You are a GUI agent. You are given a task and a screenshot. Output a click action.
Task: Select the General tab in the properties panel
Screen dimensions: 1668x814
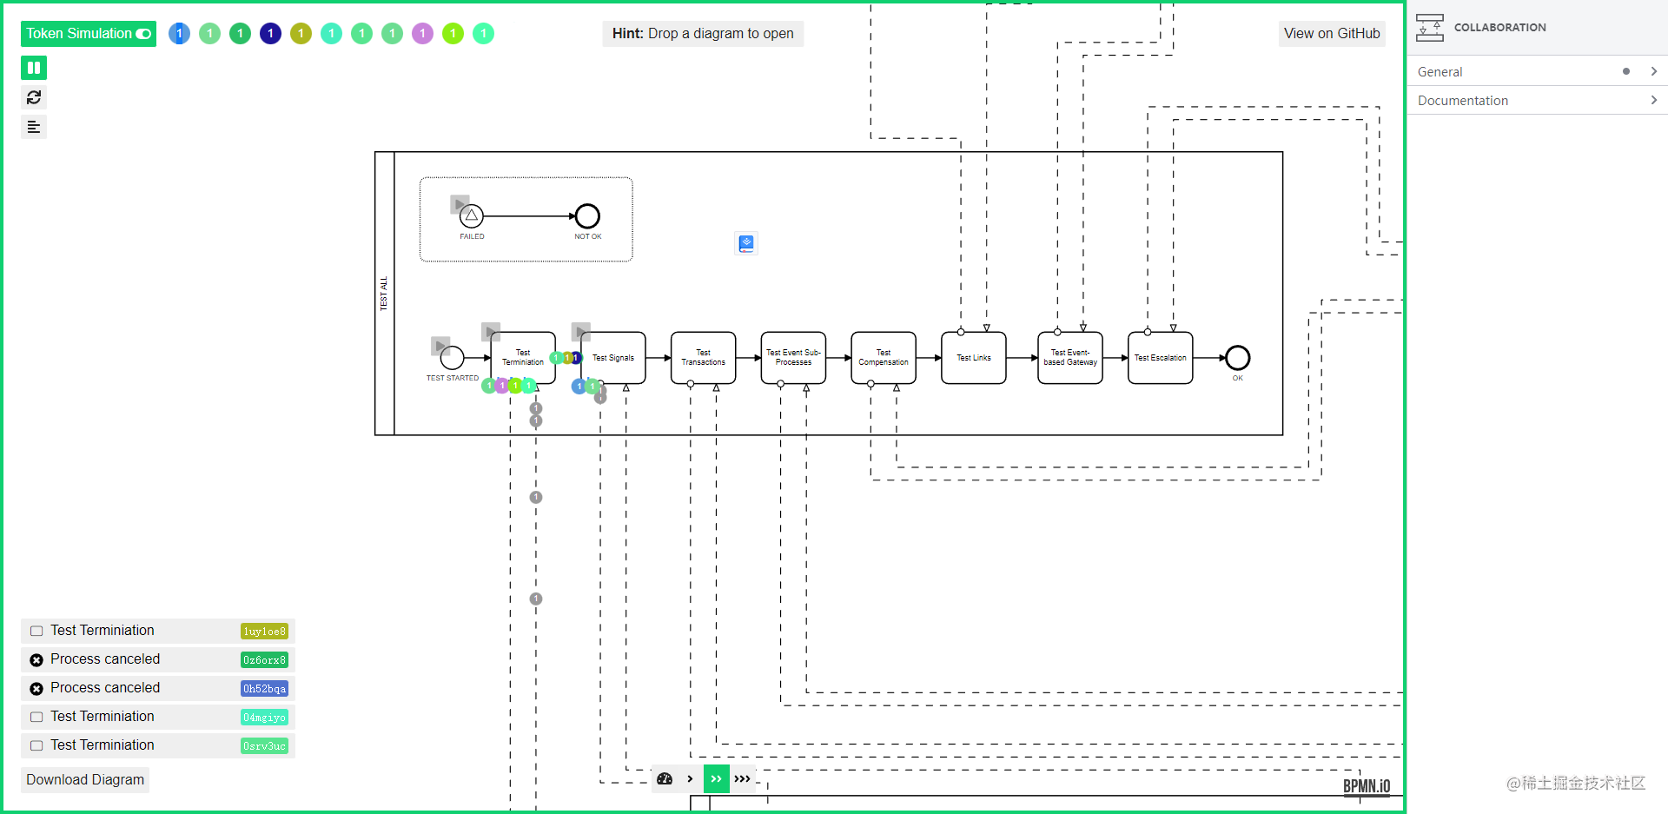point(1440,71)
